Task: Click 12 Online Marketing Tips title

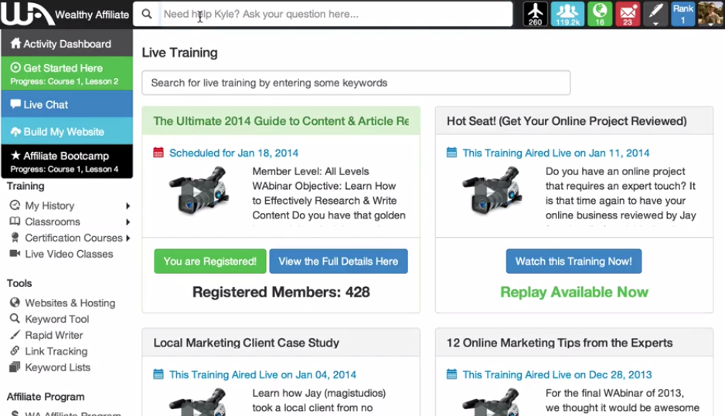Action: point(560,343)
